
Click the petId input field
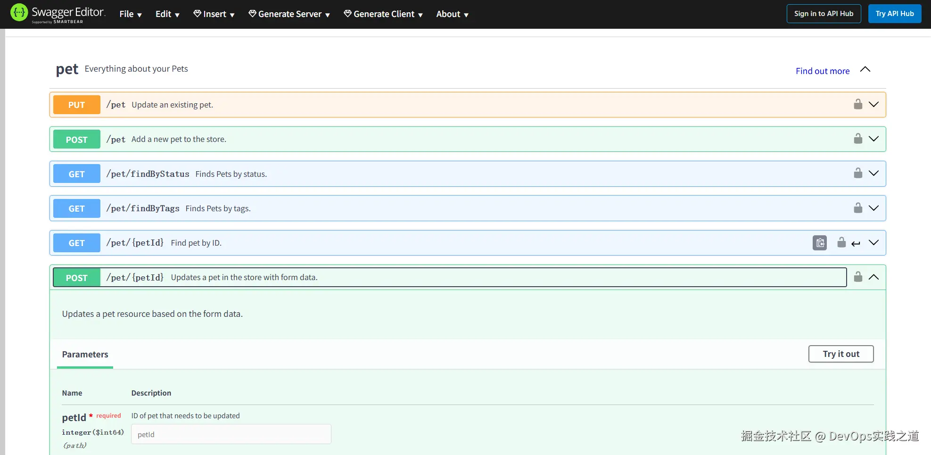tap(231, 434)
